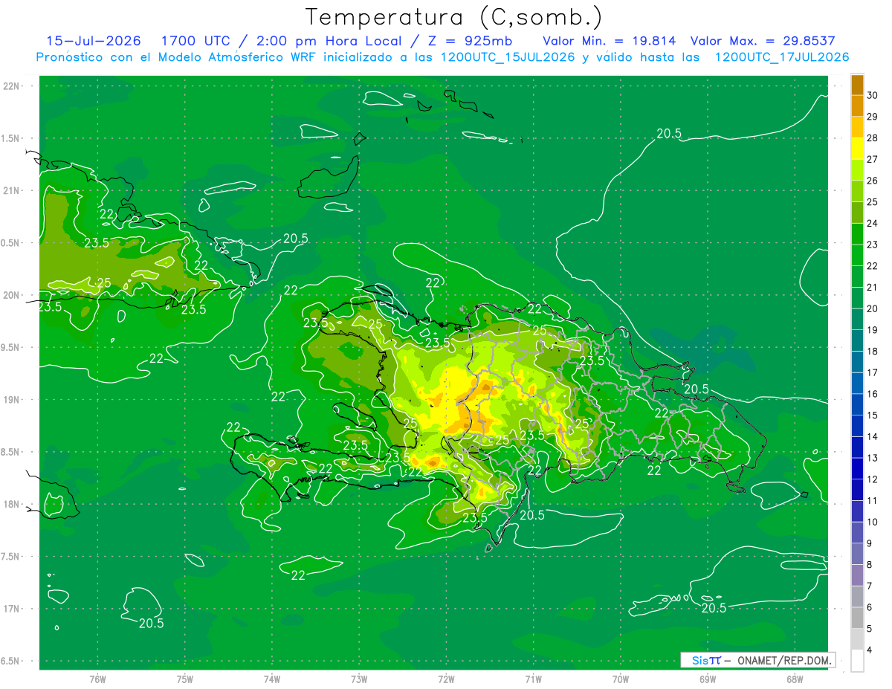892x689 pixels.
Task: Select valid-until time "1200UTC_17JUL2026"
Action: 782,57
